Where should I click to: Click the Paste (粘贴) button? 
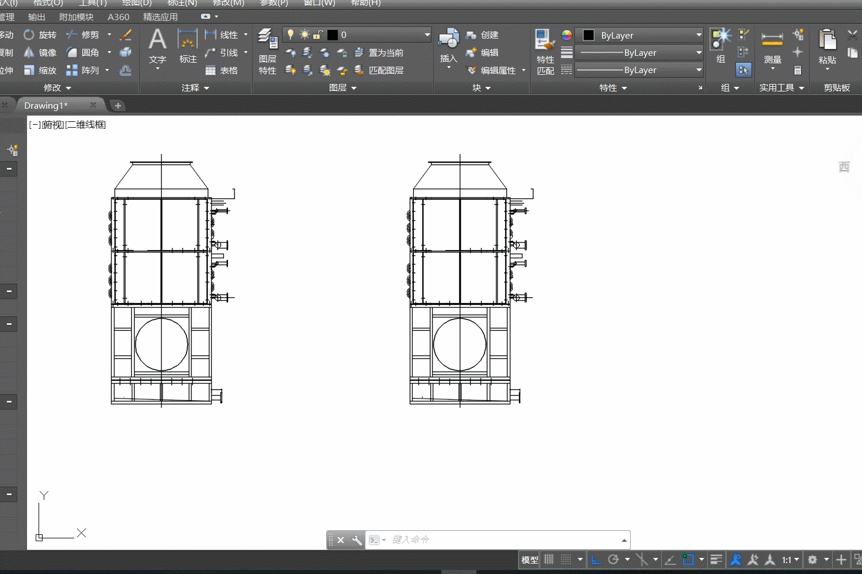[x=827, y=46]
